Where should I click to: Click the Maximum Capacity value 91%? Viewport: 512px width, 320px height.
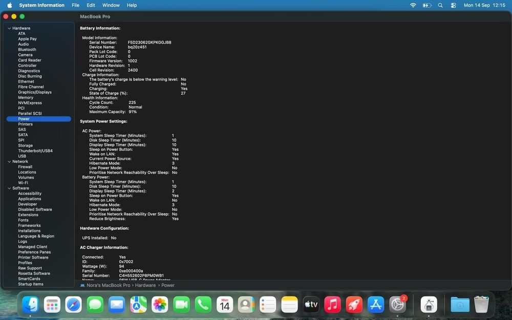click(133, 112)
